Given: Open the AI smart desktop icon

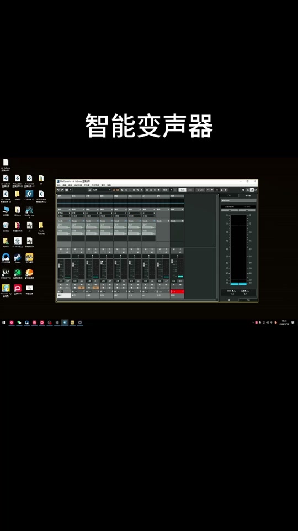Looking at the screenshot, I should [18, 242].
